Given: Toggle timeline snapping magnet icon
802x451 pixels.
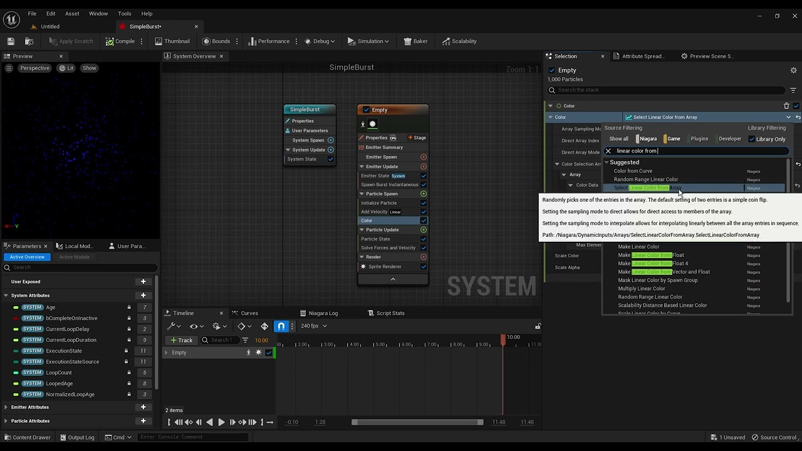Looking at the screenshot, I should [281, 326].
